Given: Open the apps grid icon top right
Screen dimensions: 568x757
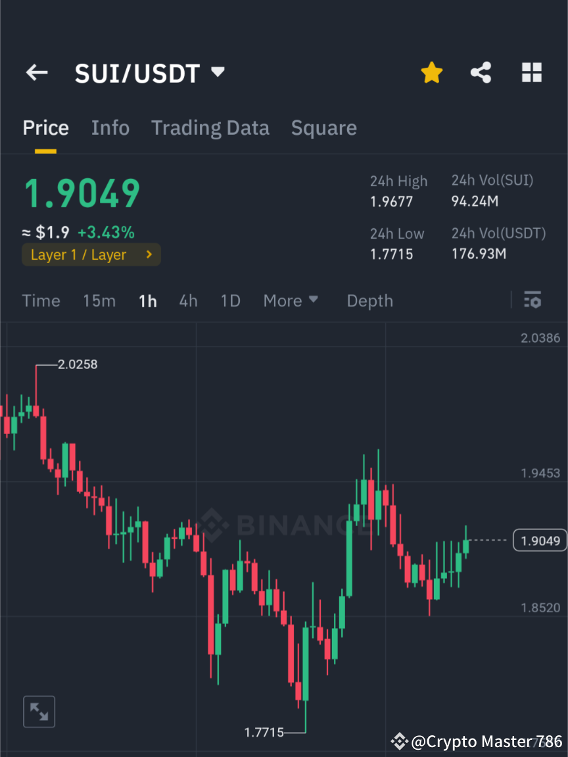Looking at the screenshot, I should [x=531, y=72].
